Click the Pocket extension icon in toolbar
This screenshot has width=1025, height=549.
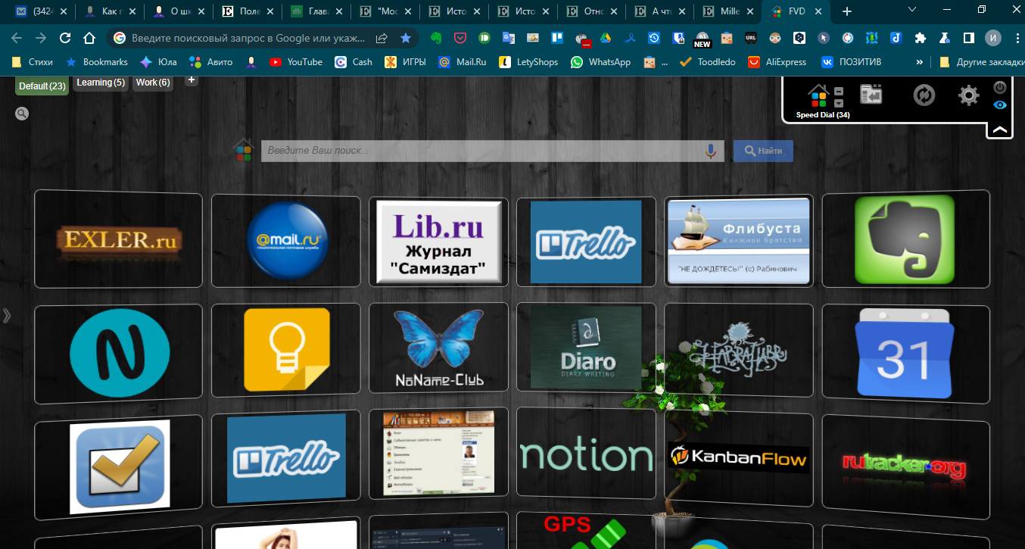460,38
